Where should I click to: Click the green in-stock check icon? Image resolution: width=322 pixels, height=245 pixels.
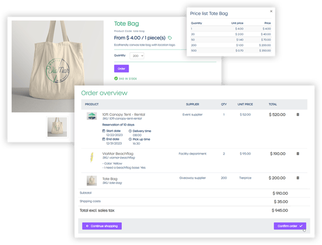point(116,78)
